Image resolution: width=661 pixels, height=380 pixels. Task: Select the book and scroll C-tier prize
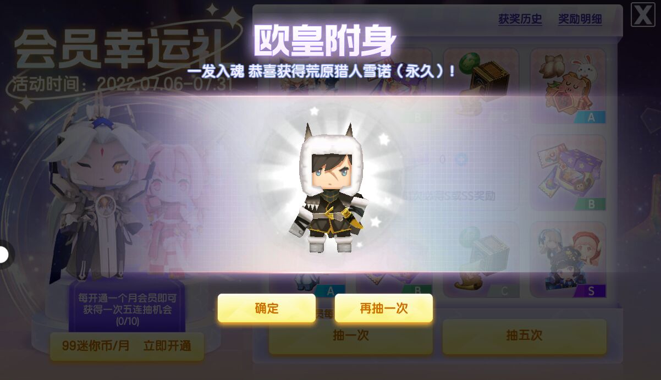click(x=481, y=260)
